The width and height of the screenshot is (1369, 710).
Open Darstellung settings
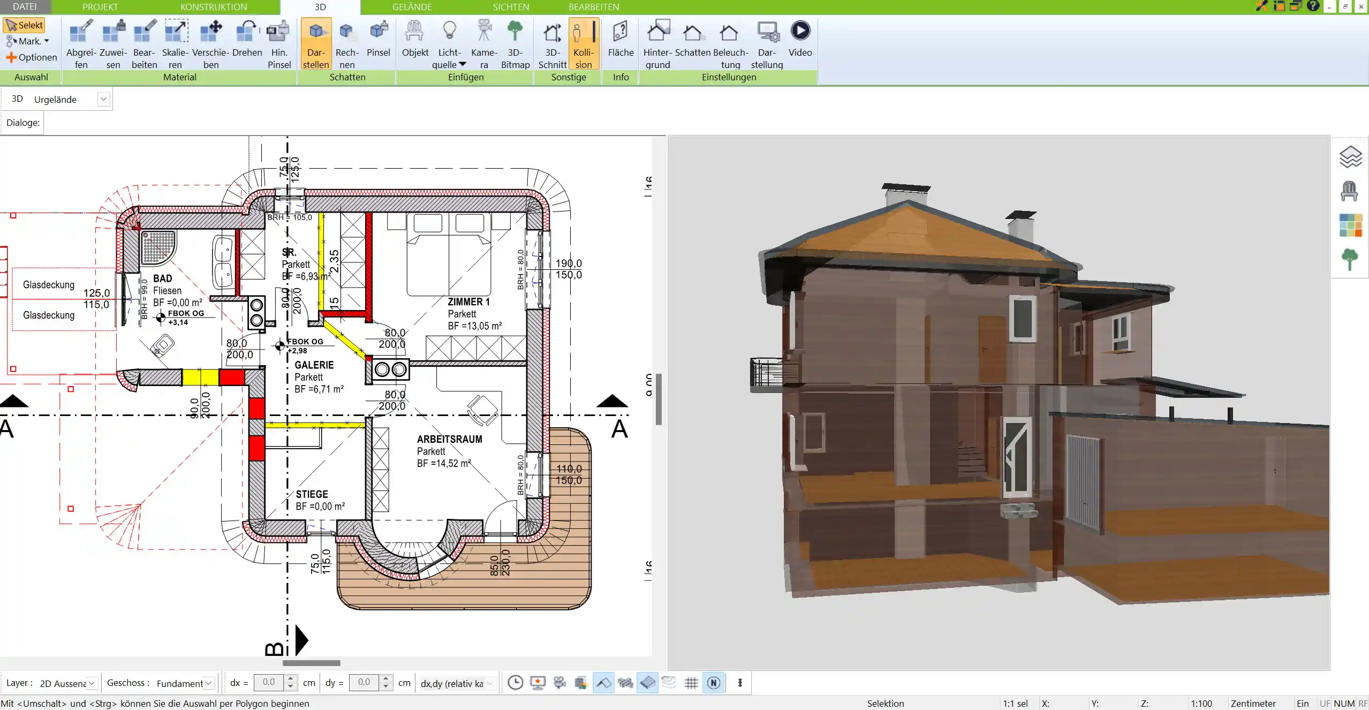[x=767, y=44]
